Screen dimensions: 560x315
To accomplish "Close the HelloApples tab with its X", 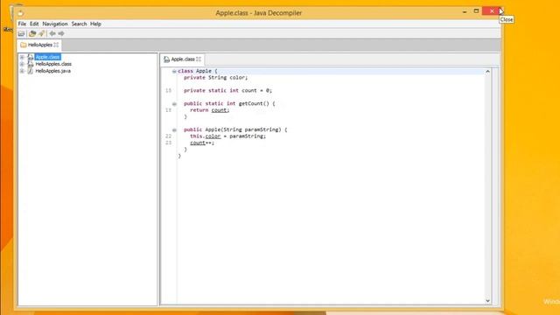I will pos(56,45).
